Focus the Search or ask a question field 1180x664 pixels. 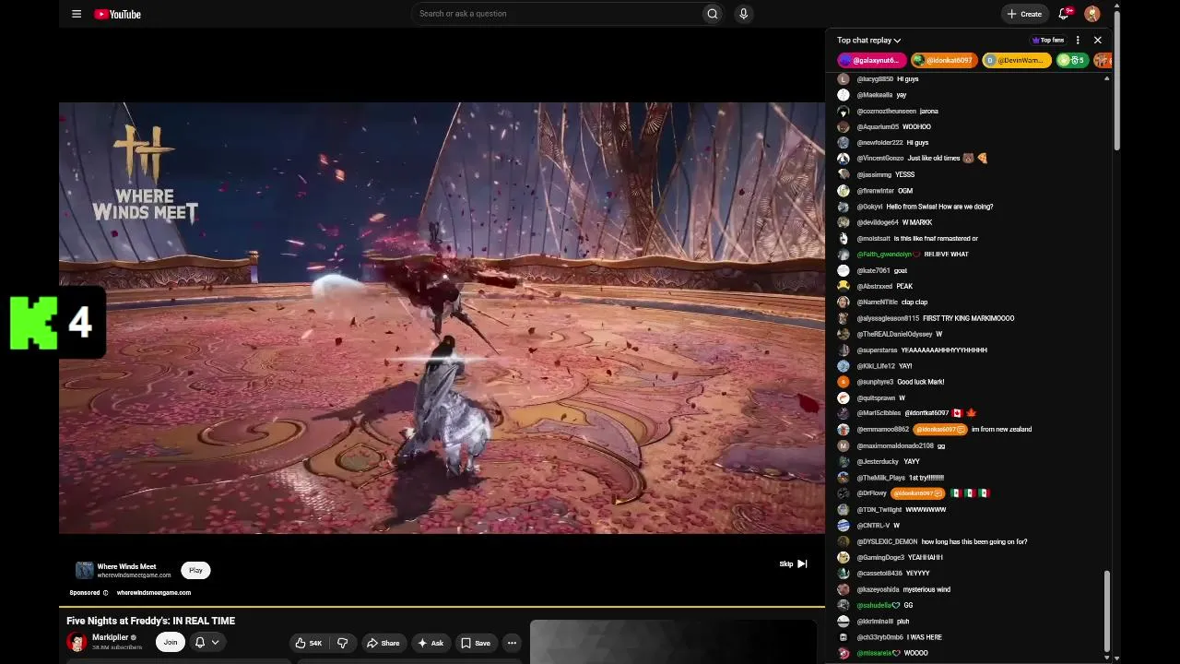point(556,14)
